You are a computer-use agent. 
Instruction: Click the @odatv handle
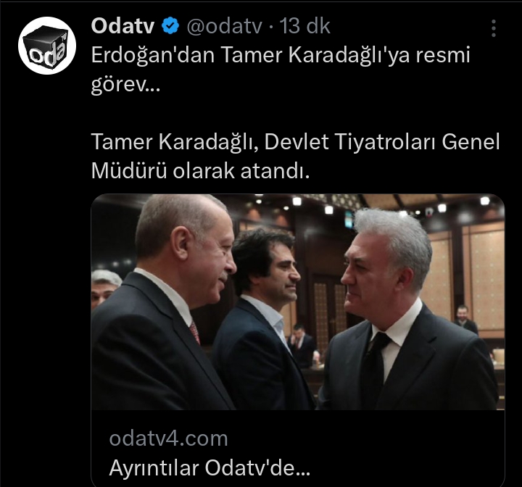tap(224, 26)
